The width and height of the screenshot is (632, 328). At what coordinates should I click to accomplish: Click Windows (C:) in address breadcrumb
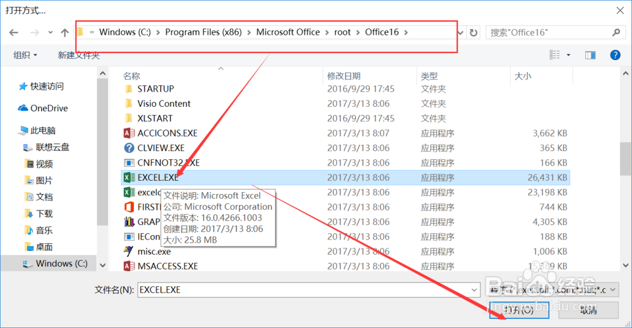tap(125, 32)
